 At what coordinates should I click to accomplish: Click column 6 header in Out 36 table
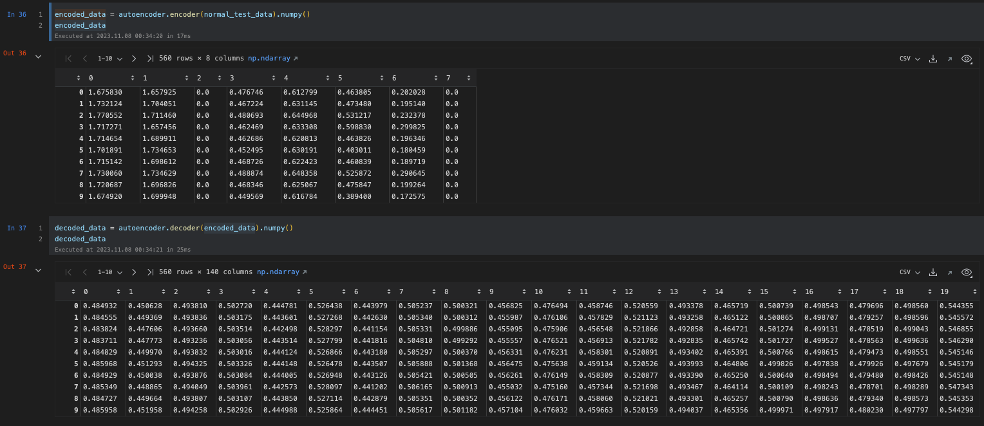point(394,78)
